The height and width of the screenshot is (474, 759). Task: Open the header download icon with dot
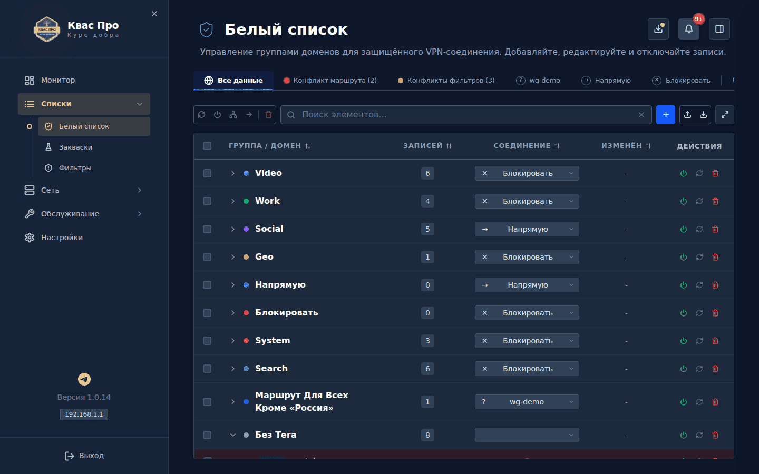point(658,29)
